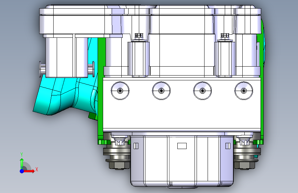The height and width of the screenshot is (193, 298).
Task: Select the upper right Torx screw head
Action: click(225, 36)
